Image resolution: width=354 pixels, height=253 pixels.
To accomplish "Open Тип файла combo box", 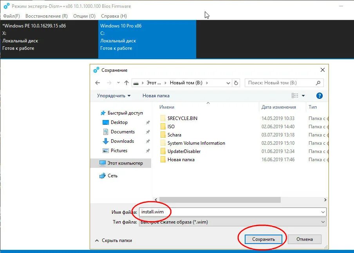I will point(233,222).
